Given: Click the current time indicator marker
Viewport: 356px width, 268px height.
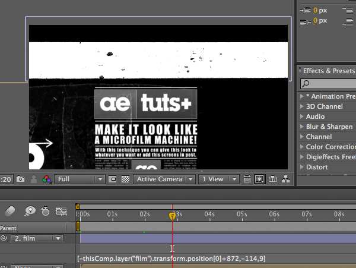Looking at the screenshot, I should (x=172, y=216).
